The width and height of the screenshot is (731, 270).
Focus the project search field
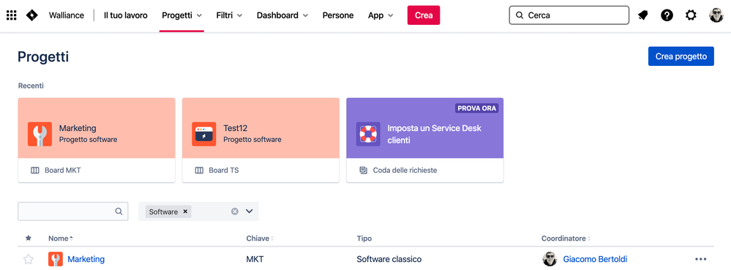coord(72,211)
